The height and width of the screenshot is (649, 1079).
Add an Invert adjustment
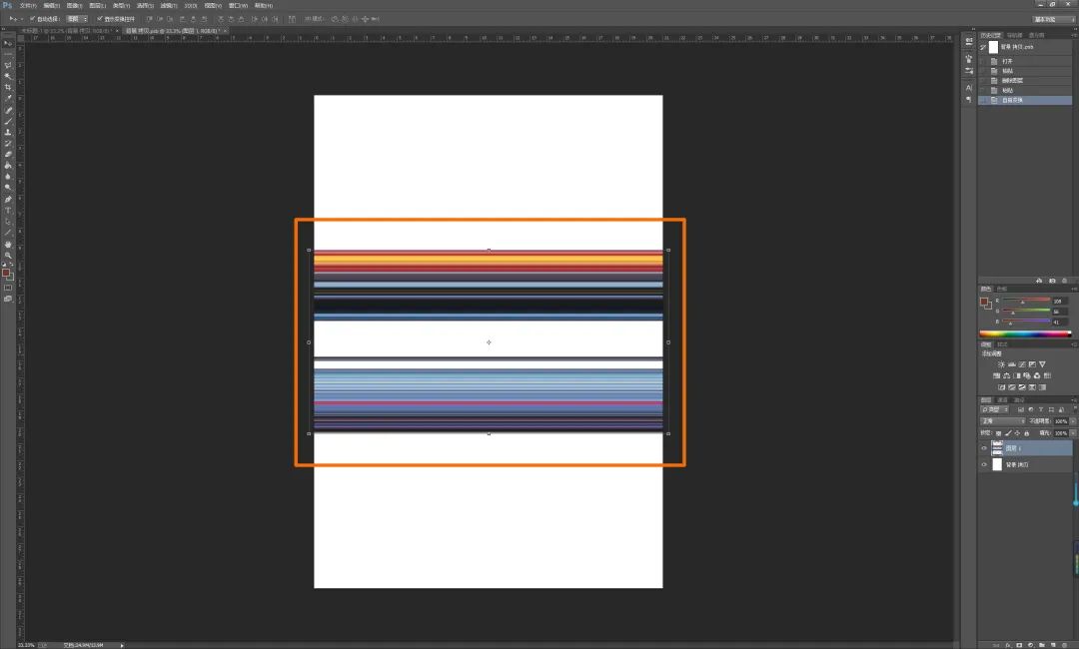[x=1001, y=387]
